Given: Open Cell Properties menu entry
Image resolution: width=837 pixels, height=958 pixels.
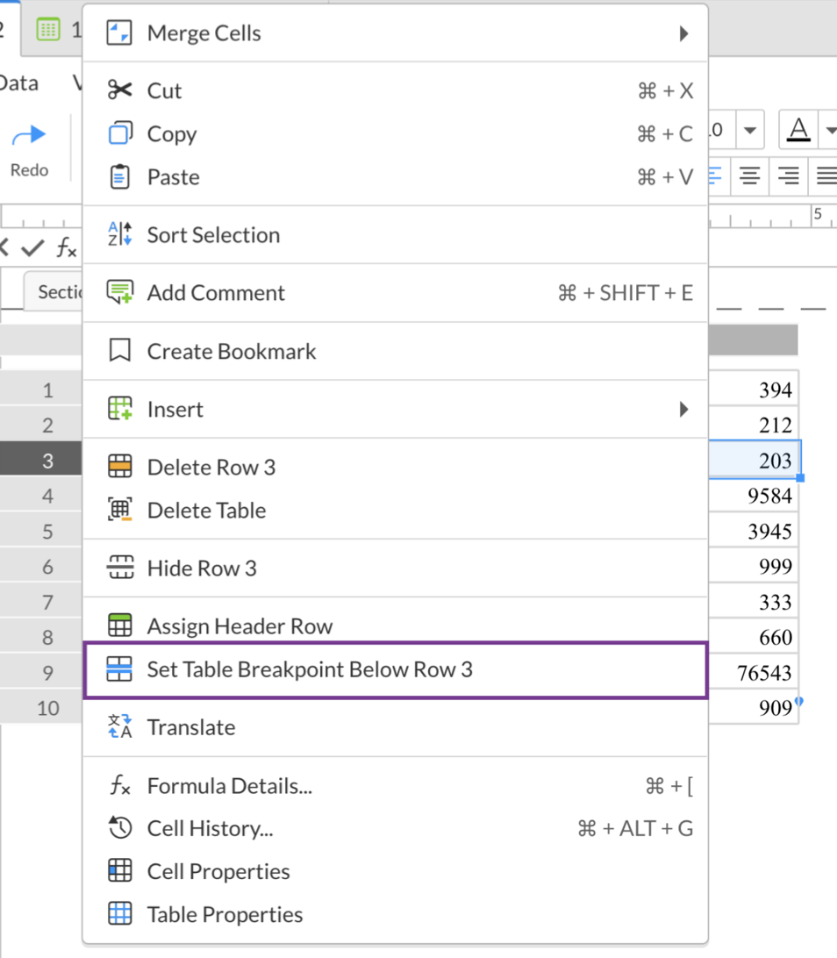Looking at the screenshot, I should tap(396, 871).
